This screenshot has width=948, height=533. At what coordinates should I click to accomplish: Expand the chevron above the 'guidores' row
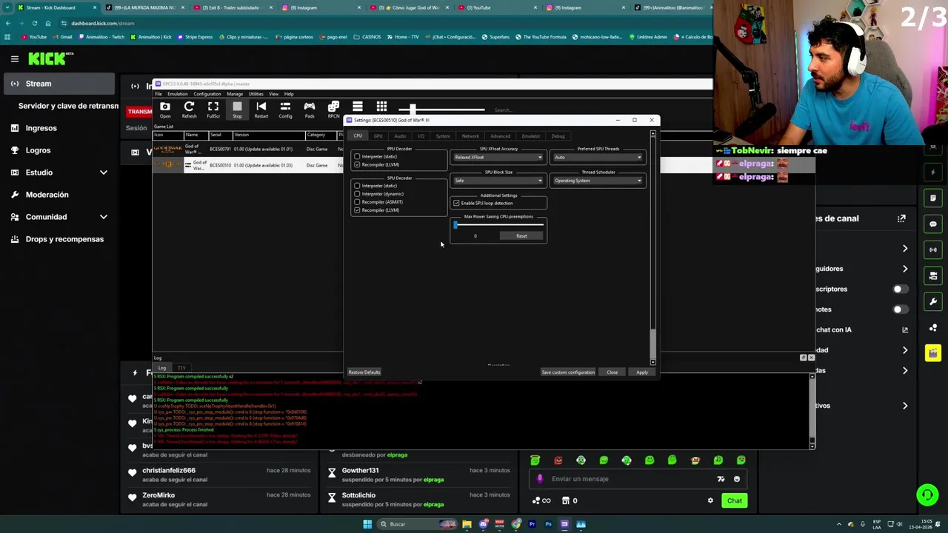[x=905, y=249]
